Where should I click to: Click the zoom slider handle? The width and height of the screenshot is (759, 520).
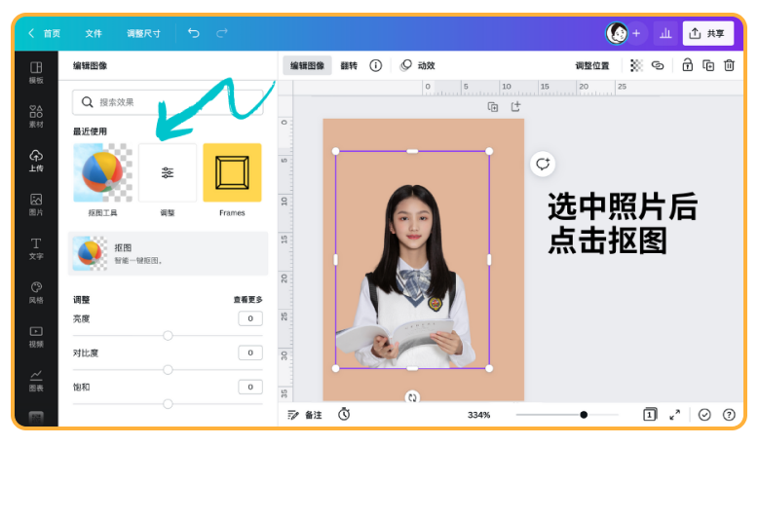tap(584, 415)
